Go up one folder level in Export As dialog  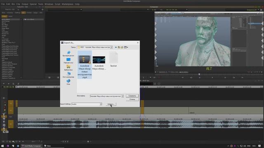click(119, 47)
